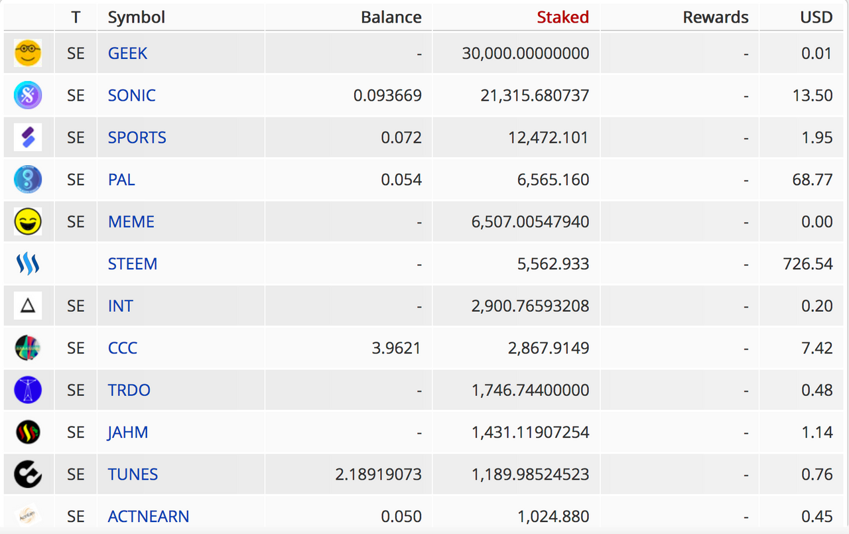849x534 pixels.
Task: Click the ACTNEARN token logo icon
Action: pos(28,516)
